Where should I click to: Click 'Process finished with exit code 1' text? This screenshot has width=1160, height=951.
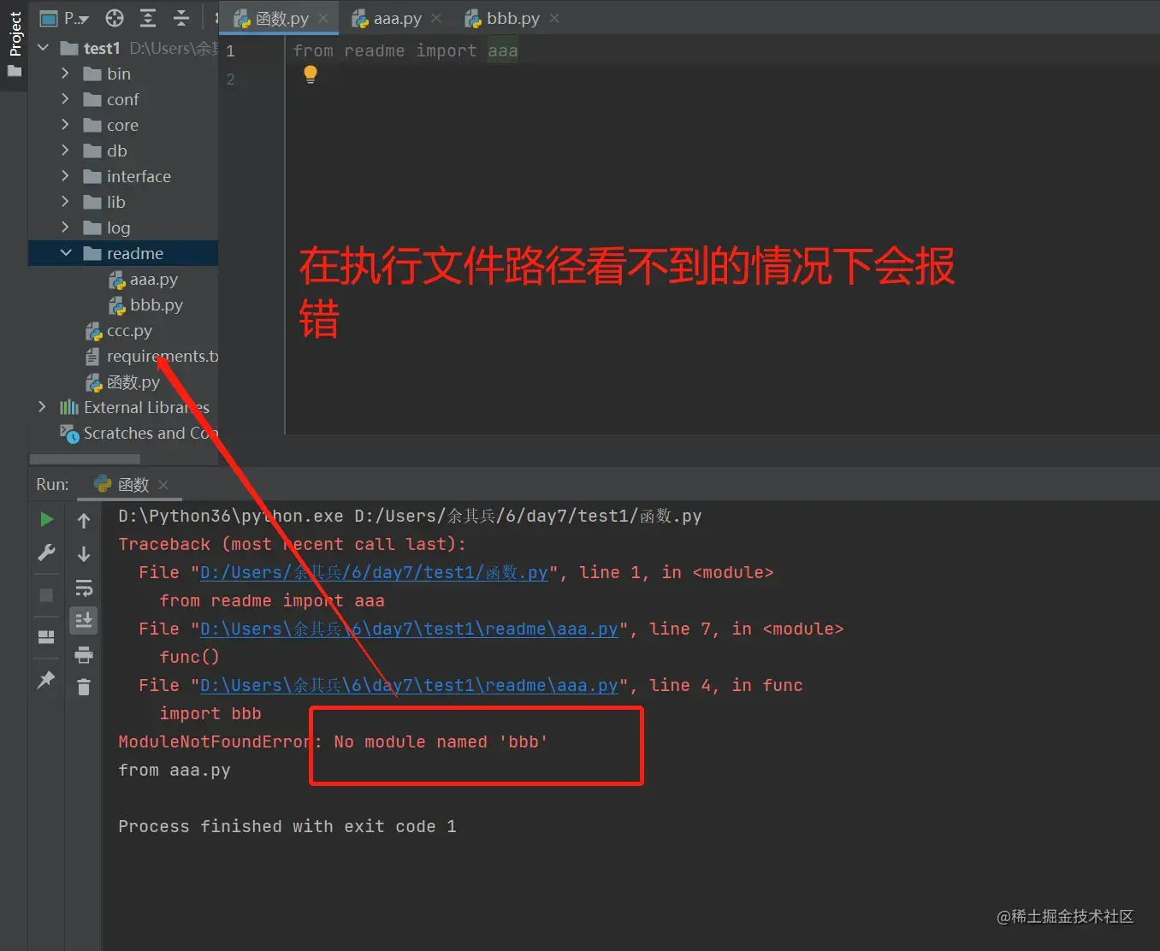click(x=287, y=826)
